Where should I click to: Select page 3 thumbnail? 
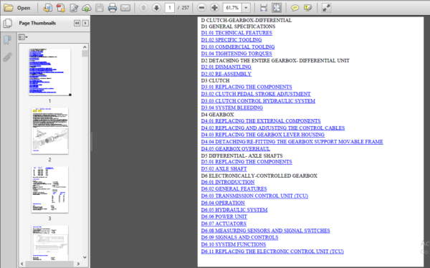click(x=49, y=190)
